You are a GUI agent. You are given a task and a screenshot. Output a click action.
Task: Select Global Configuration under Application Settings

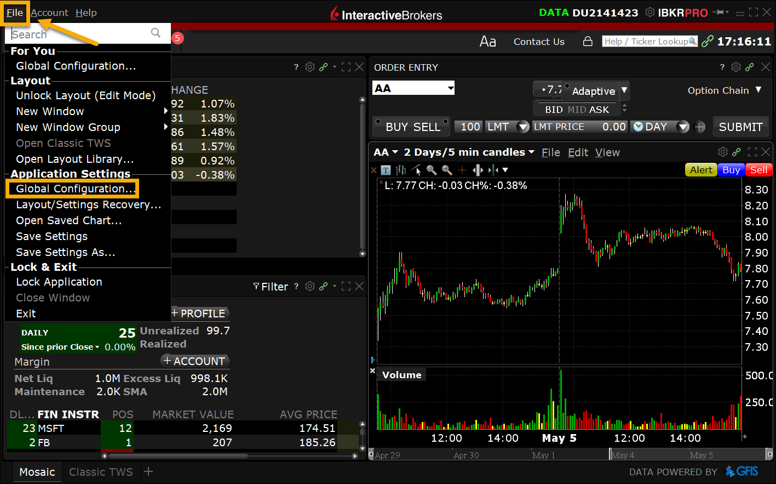[76, 189]
